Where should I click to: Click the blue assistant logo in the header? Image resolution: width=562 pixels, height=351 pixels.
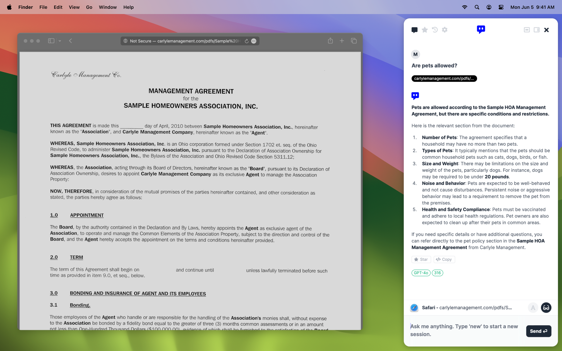(x=481, y=29)
